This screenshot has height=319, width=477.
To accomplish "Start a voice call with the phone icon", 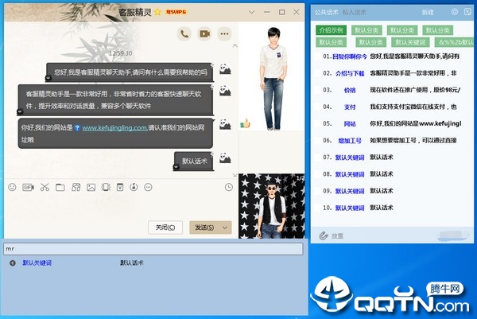I will (184, 33).
